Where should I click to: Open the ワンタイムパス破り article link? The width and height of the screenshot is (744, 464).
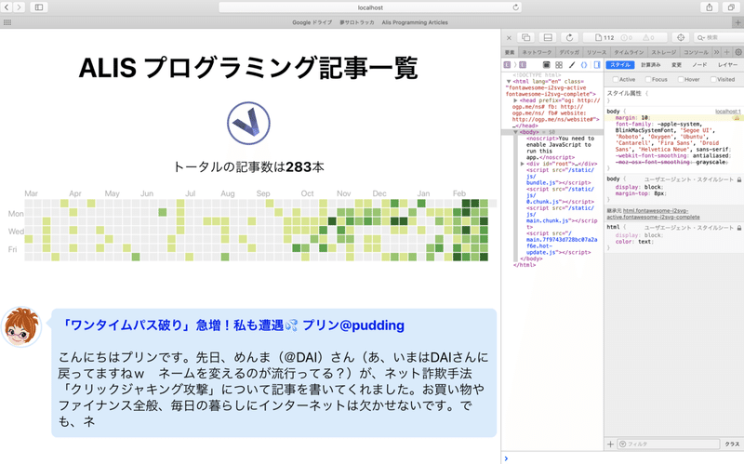click(x=233, y=325)
